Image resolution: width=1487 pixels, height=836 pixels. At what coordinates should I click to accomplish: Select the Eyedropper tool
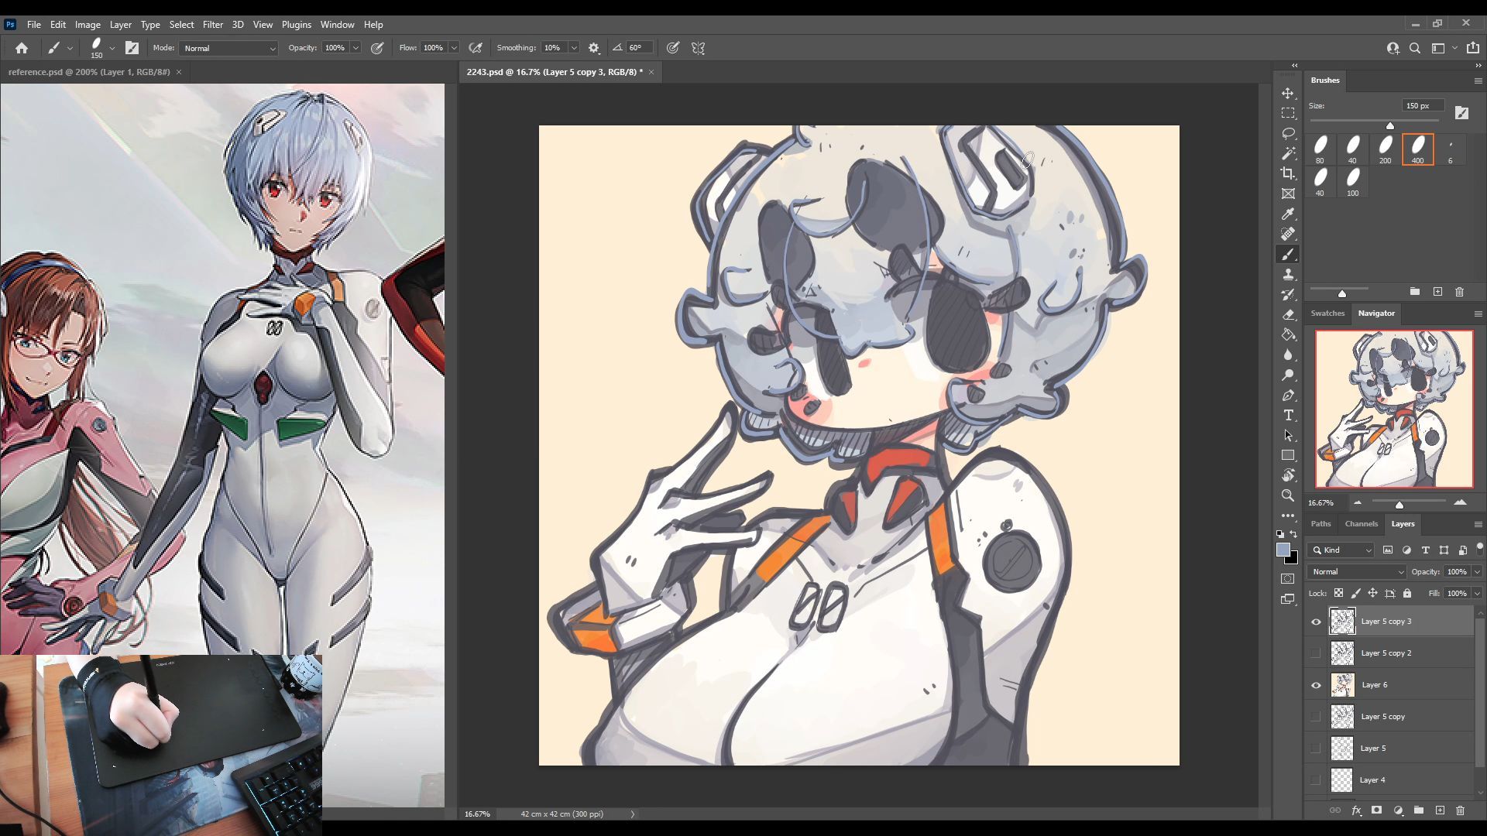(x=1288, y=214)
